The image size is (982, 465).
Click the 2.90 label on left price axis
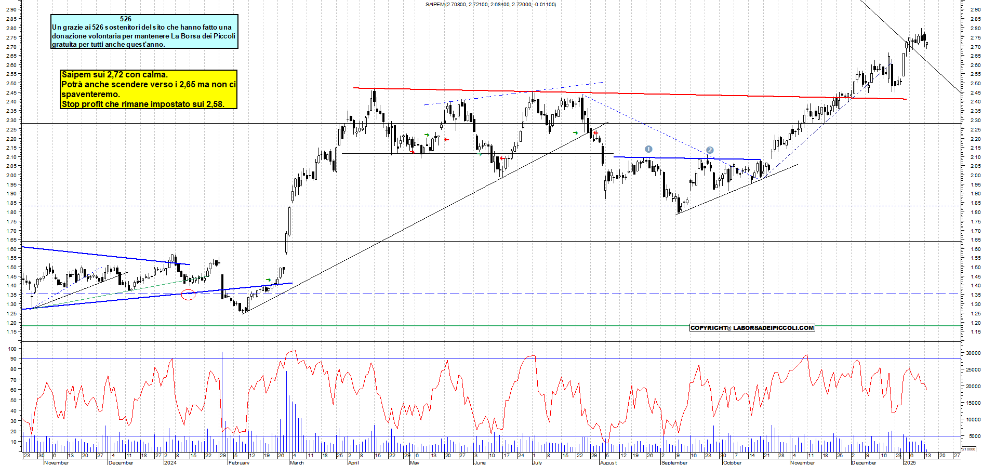(x=11, y=9)
